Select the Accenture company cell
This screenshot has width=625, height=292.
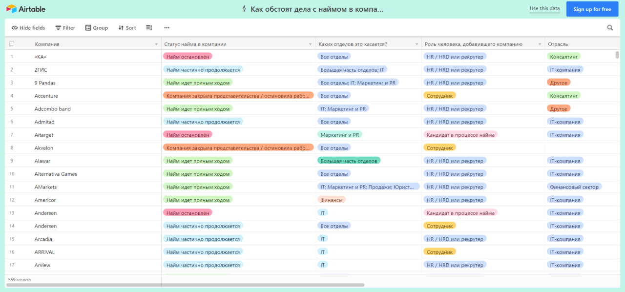coord(46,96)
